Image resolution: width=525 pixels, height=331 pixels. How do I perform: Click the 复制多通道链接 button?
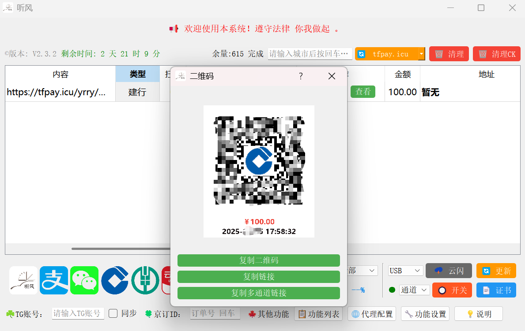[258, 293]
